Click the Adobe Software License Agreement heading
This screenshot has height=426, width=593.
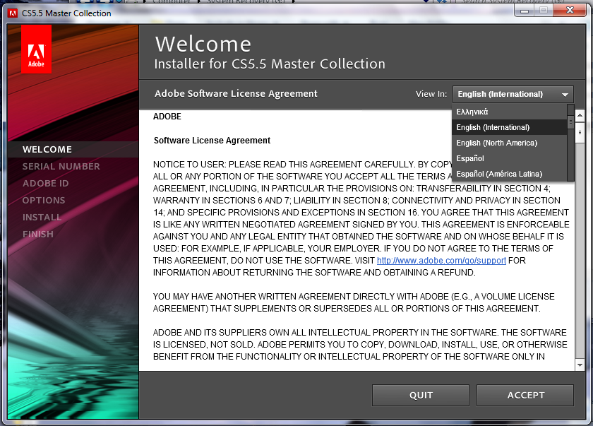point(236,94)
